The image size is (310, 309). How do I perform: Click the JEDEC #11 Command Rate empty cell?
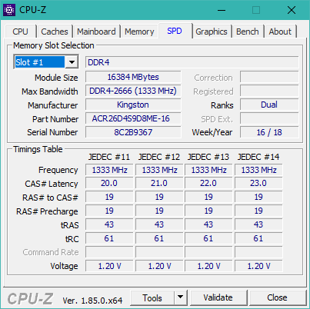coord(109,252)
